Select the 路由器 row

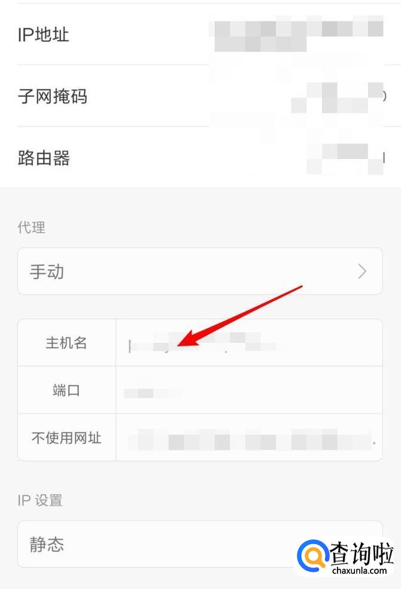pos(200,157)
